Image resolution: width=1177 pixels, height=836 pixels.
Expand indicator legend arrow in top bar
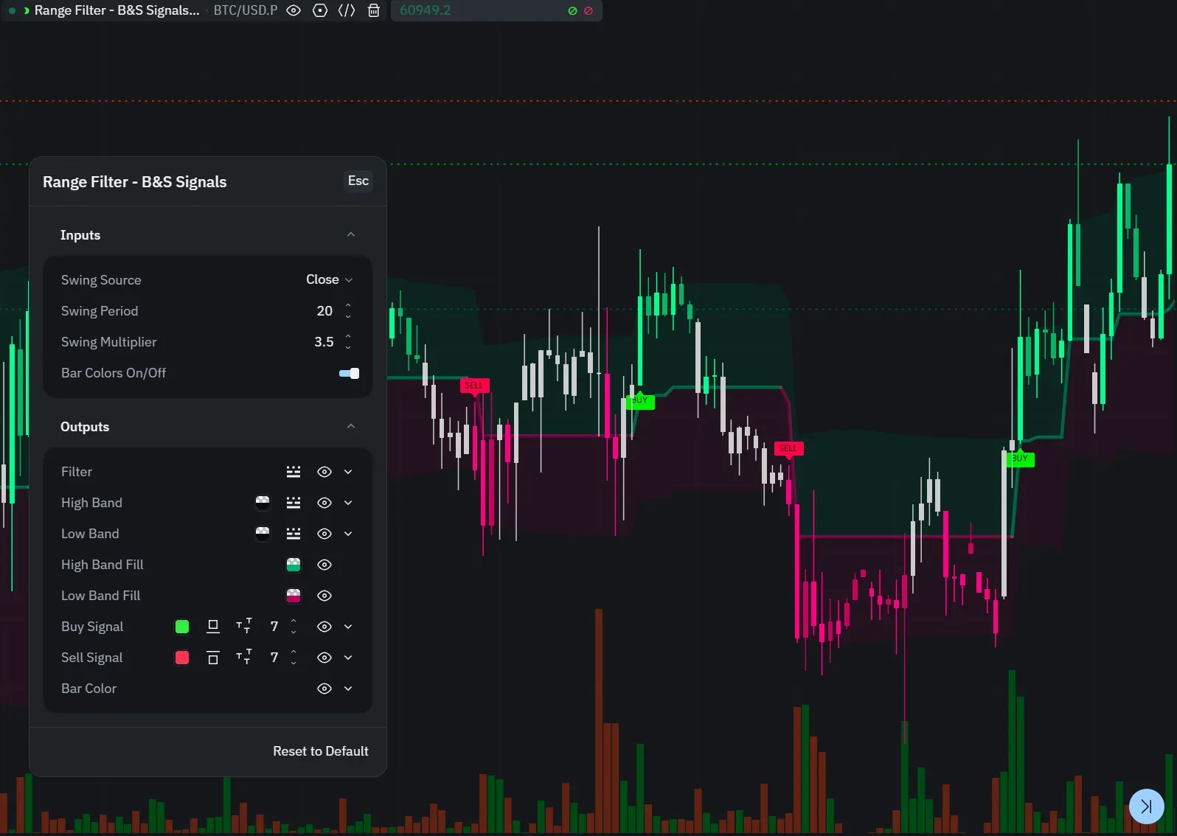[27, 10]
